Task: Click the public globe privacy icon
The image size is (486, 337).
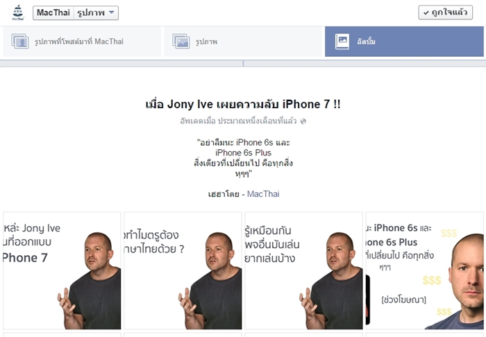Action: [x=303, y=121]
